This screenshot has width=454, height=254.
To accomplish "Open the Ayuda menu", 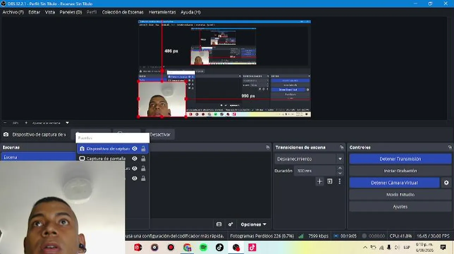I will (191, 12).
